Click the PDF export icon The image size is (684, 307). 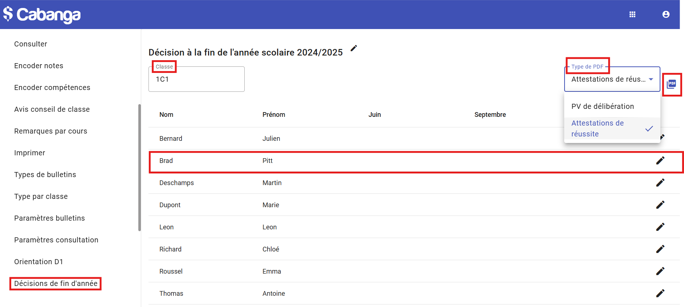click(671, 84)
